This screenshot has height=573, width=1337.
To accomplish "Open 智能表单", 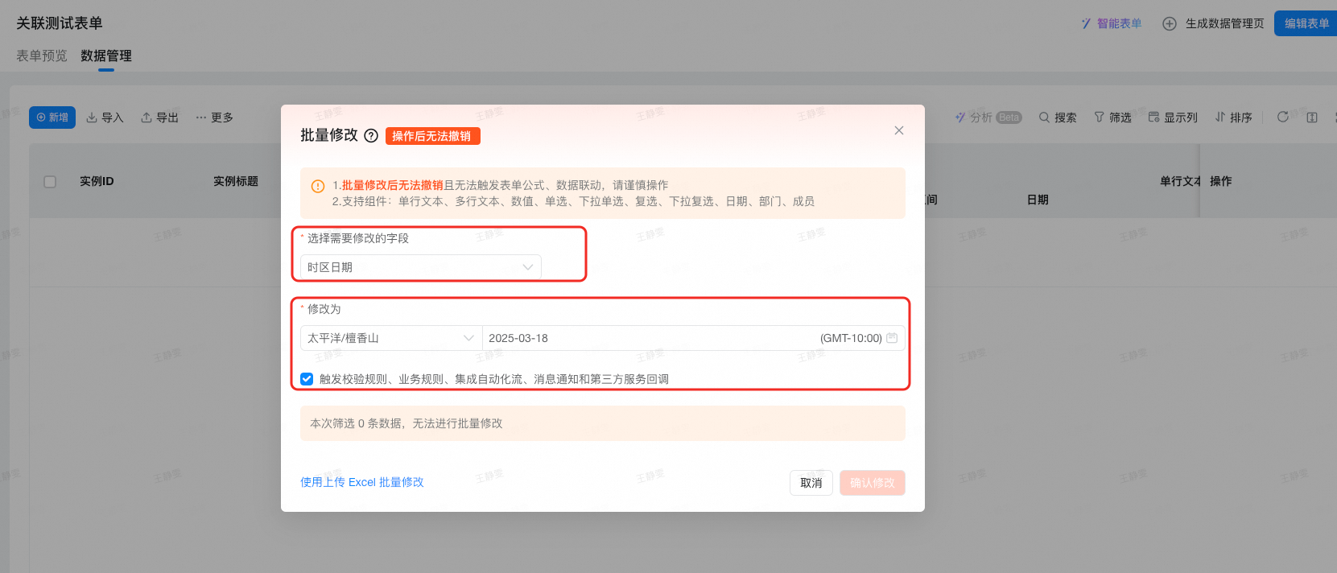I will pyautogui.click(x=1111, y=23).
